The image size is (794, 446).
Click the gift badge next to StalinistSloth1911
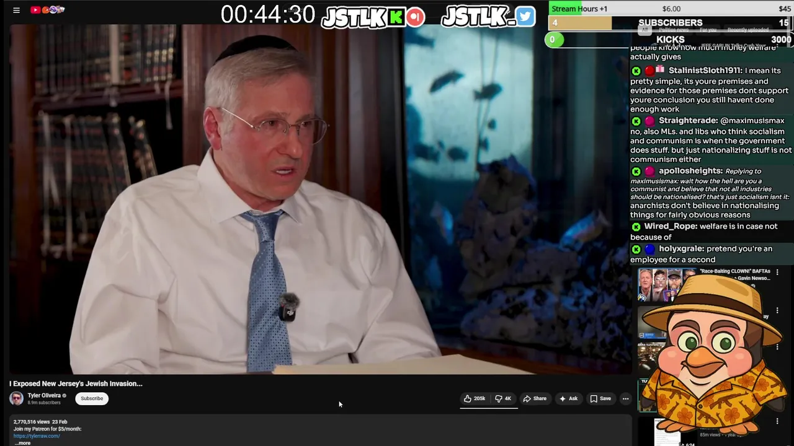click(x=660, y=70)
